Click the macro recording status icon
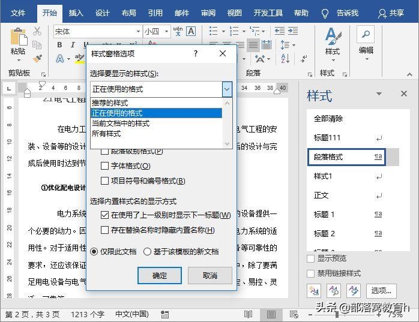Viewport: 419px width, 322px height. (x=164, y=315)
